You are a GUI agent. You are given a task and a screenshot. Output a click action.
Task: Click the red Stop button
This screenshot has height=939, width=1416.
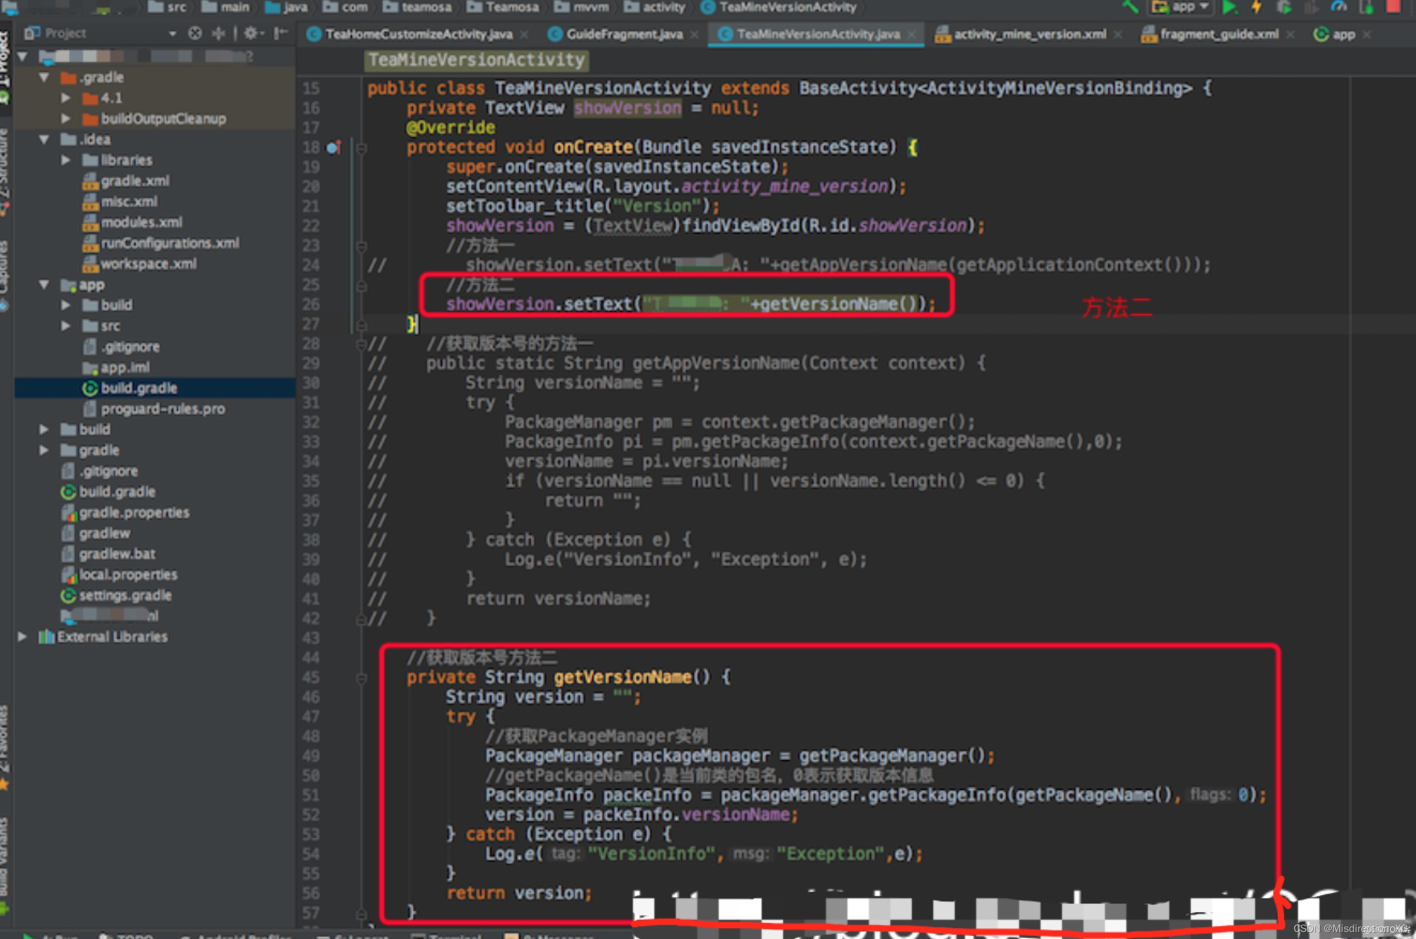(1393, 7)
